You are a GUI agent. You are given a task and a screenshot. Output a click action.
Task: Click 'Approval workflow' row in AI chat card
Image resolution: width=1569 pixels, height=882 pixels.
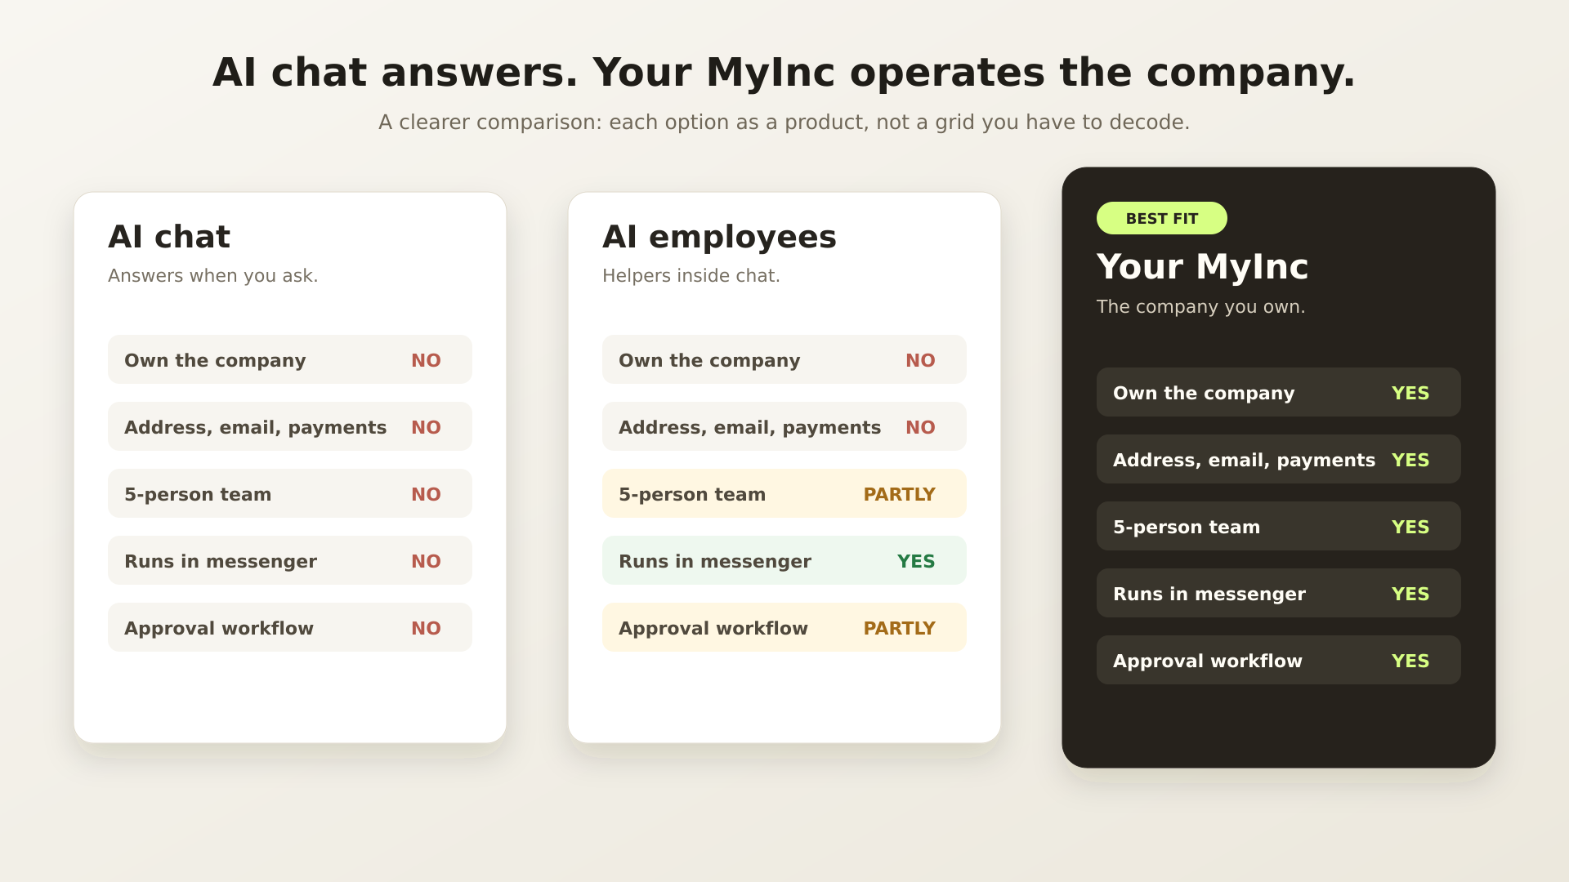click(290, 627)
